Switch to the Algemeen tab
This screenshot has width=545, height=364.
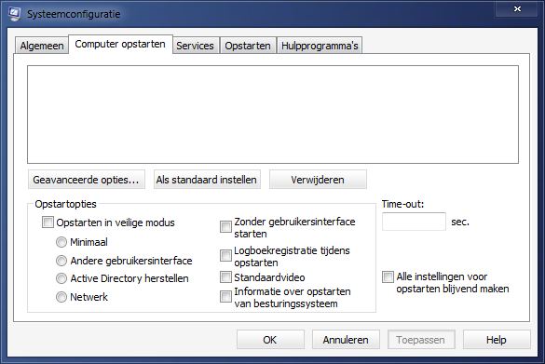click(x=42, y=46)
